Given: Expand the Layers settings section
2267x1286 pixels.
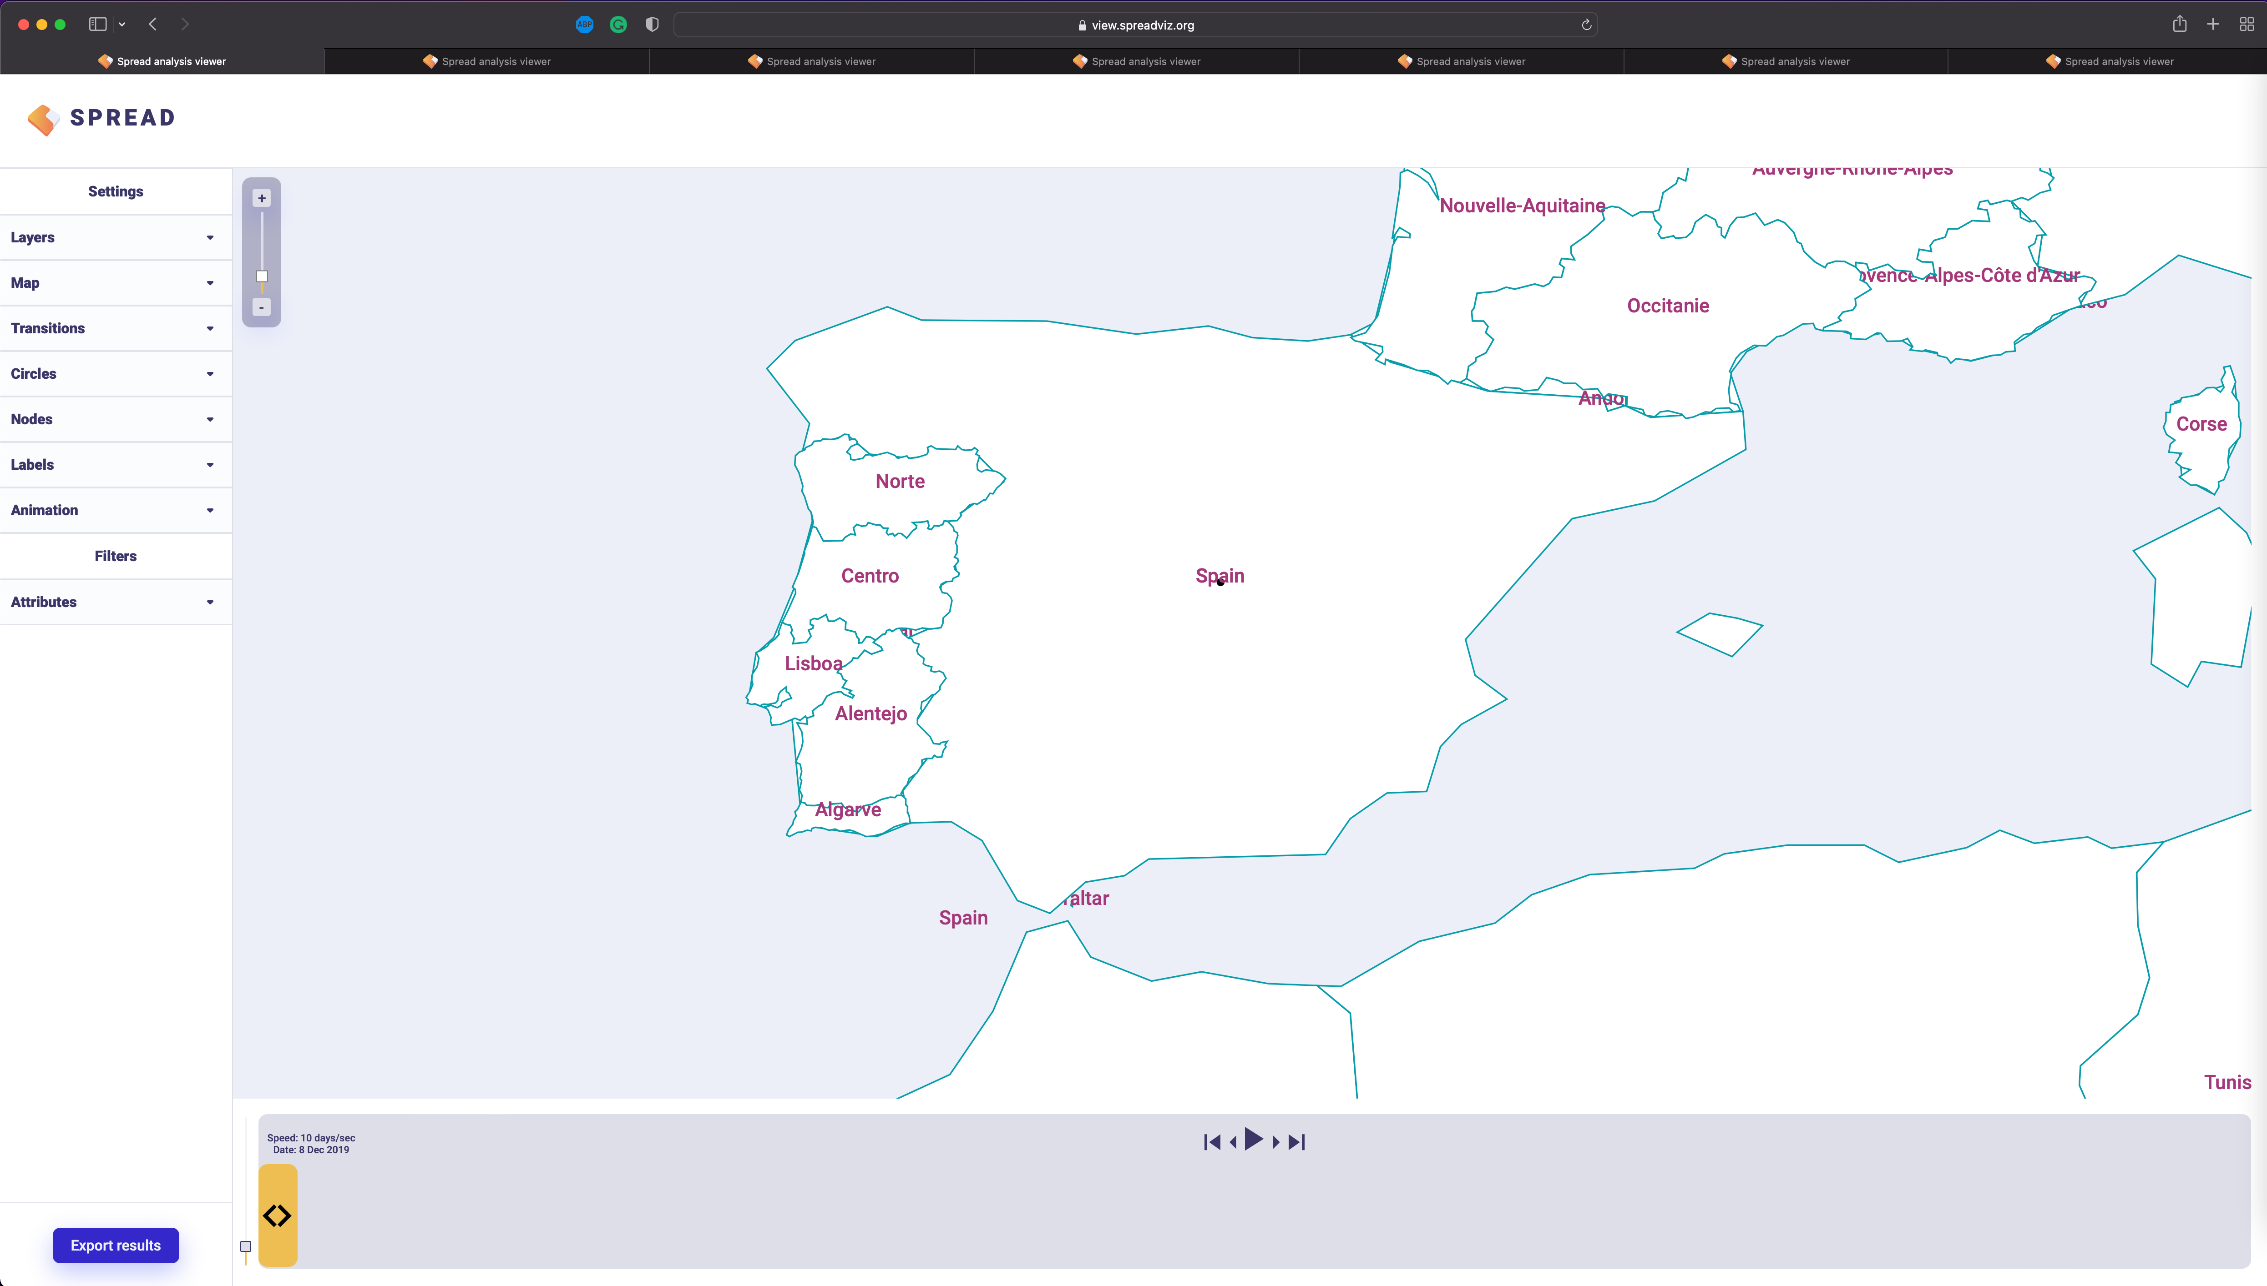Looking at the screenshot, I should 116,237.
